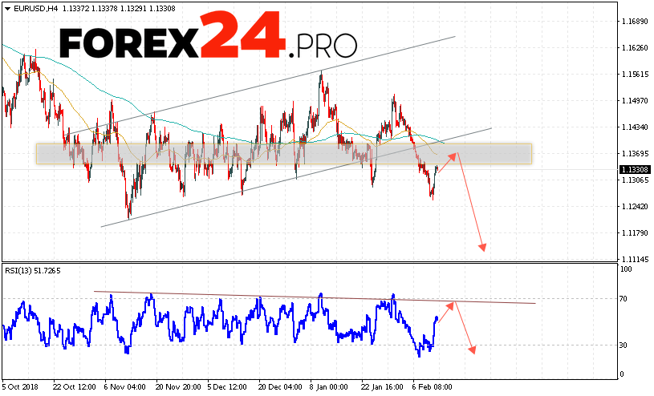Click the red arrowhead touching RSI trendline
Screen dimensions: 654x396
pos(453,305)
